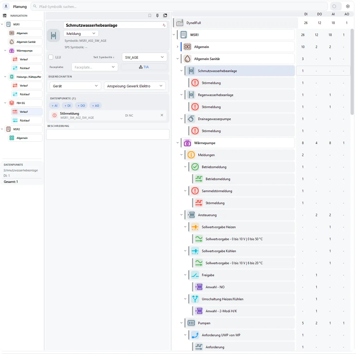356x354 pixels.
Task: Click the Freigabe switch icon
Action: [195, 275]
